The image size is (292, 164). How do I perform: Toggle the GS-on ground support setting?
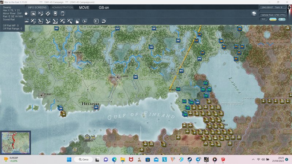pyautogui.click(x=104, y=8)
